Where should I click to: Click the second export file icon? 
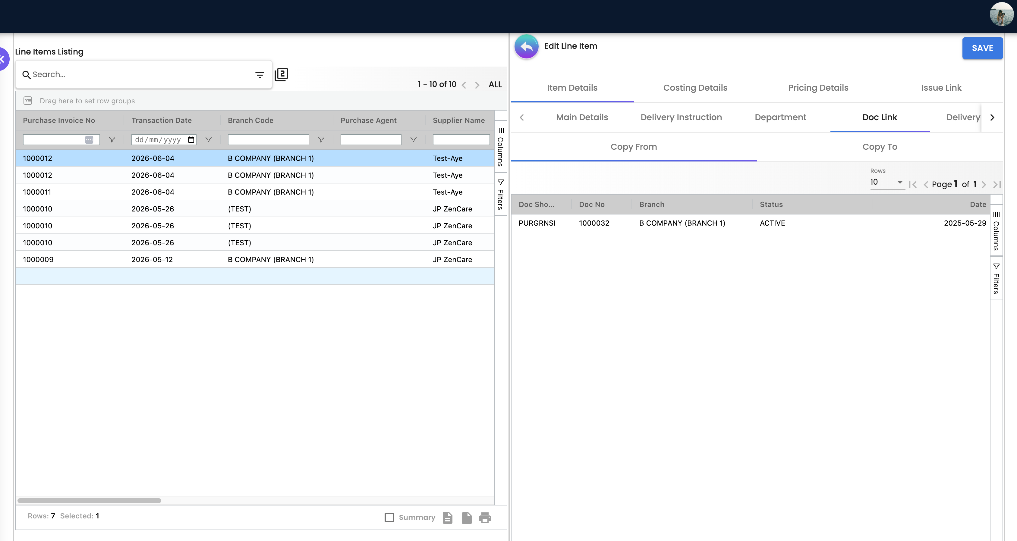click(x=467, y=518)
